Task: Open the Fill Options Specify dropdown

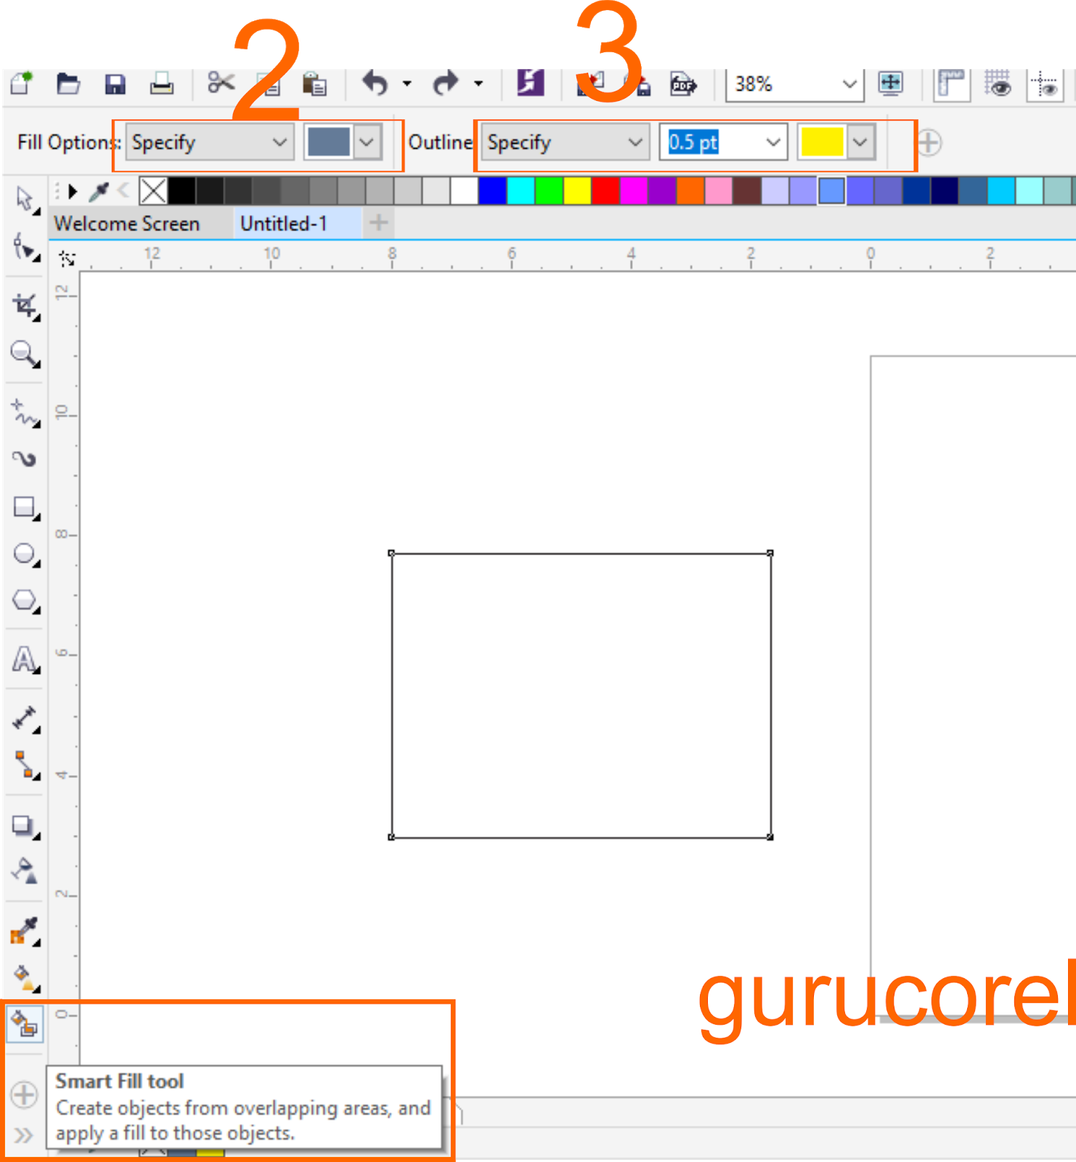Action: pyautogui.click(x=210, y=142)
